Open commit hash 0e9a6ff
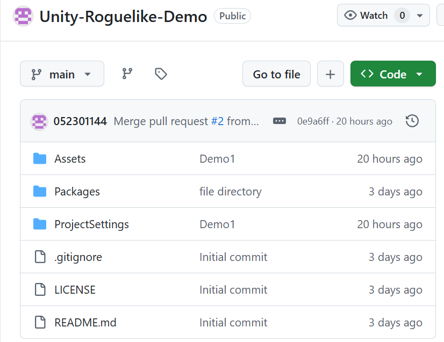 click(313, 121)
